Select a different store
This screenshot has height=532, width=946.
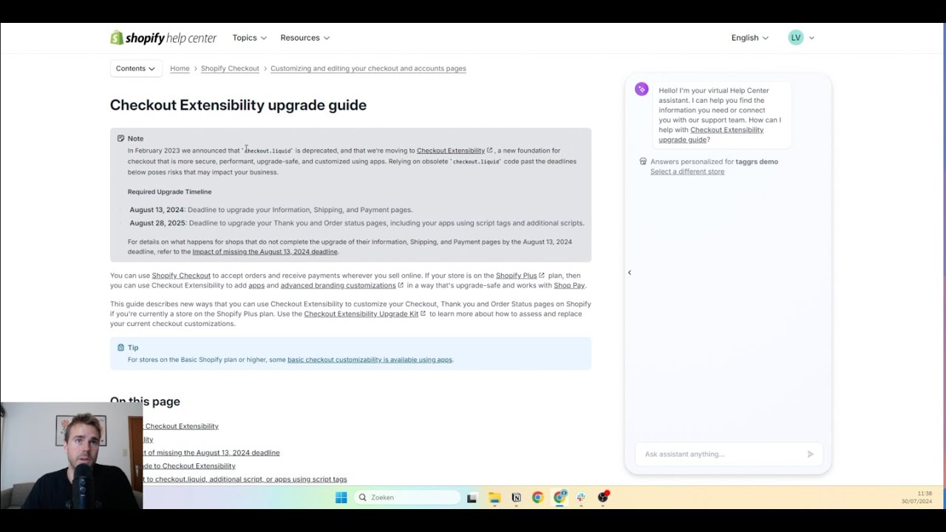tap(687, 171)
